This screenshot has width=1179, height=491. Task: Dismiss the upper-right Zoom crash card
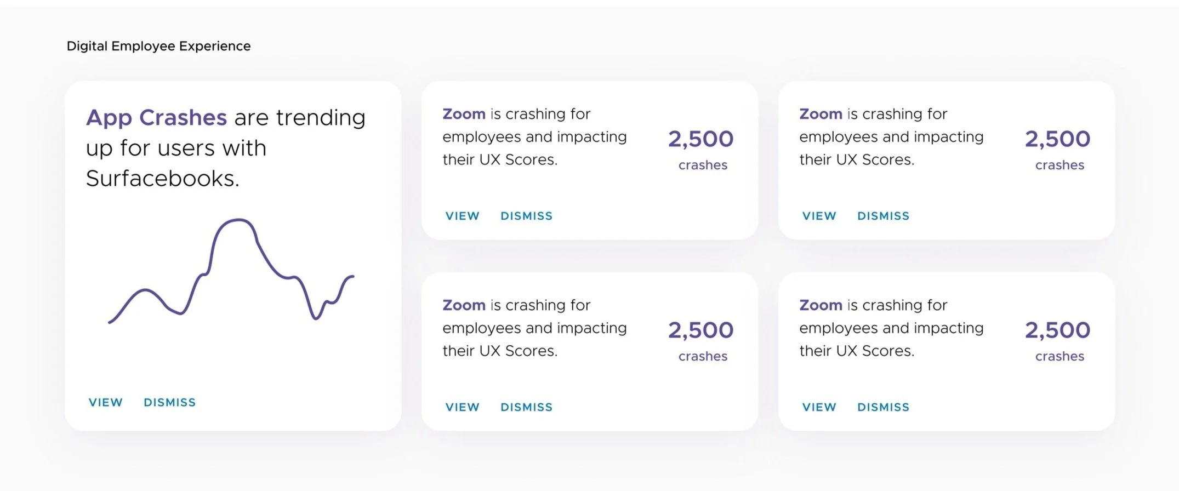pyautogui.click(x=883, y=216)
